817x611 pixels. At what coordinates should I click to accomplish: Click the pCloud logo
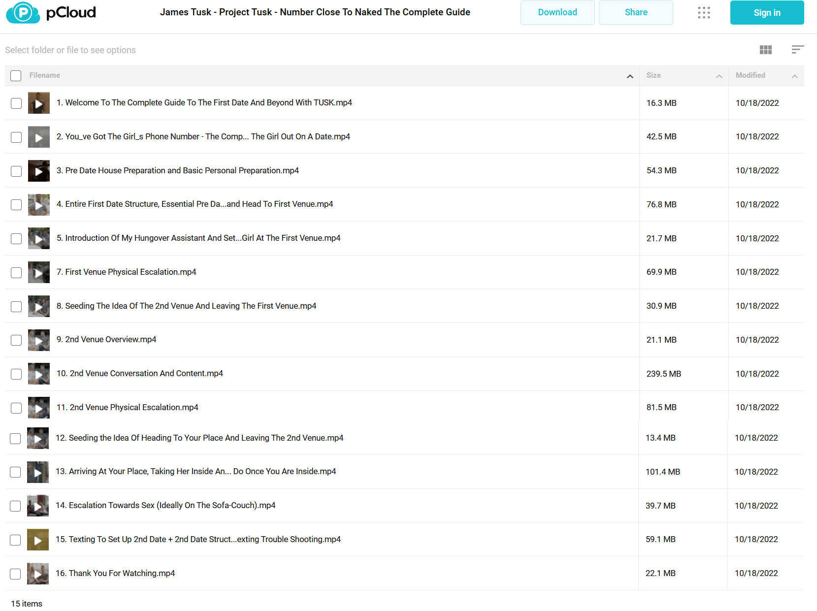[x=51, y=12]
